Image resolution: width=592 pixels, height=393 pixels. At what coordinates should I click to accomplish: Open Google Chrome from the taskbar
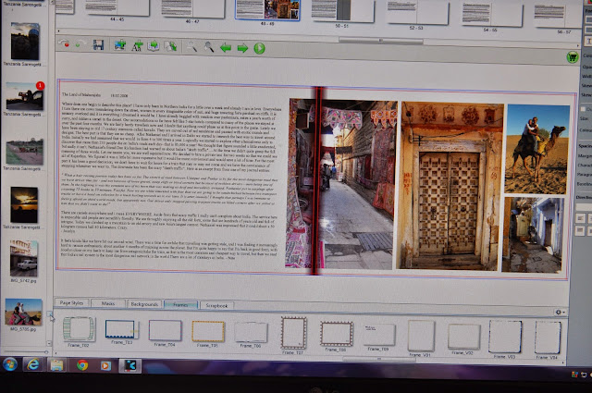click(82, 365)
